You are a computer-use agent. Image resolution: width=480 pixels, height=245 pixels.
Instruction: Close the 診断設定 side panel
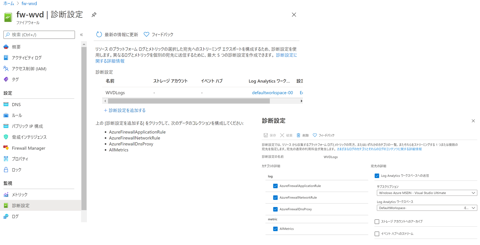473,121
